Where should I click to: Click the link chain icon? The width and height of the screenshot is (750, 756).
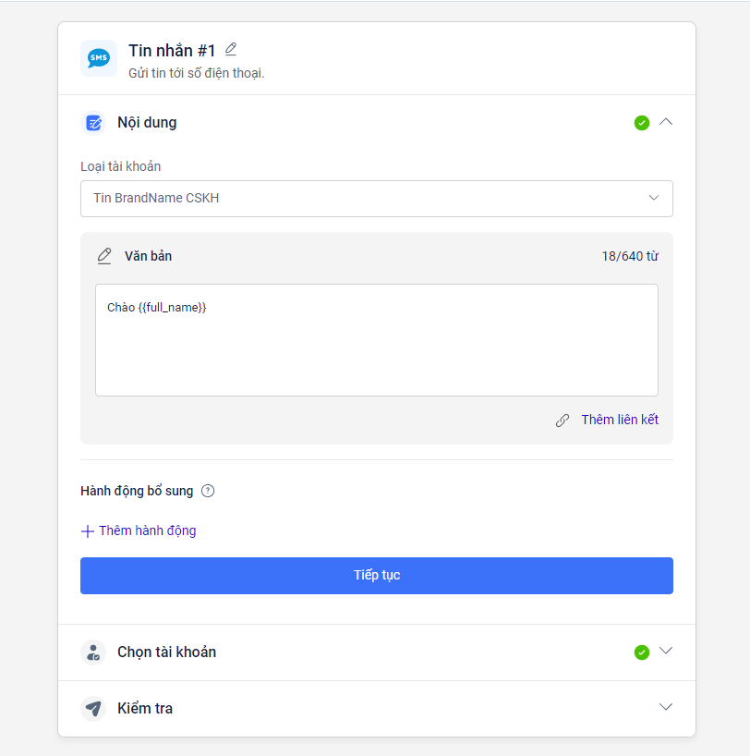562,420
